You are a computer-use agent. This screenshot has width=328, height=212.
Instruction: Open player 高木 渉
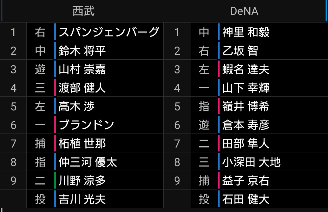[x=77, y=106]
